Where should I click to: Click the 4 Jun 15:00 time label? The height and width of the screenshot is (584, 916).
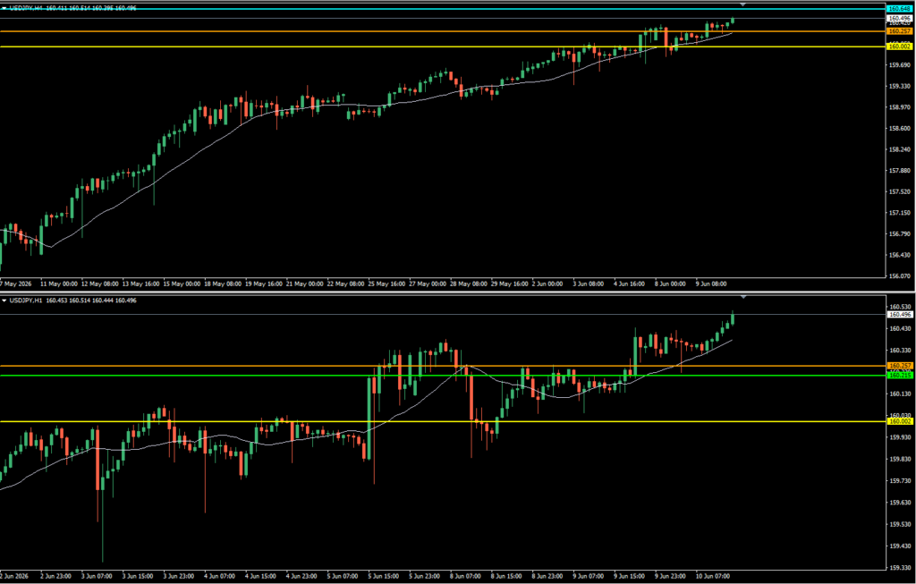tap(260, 576)
